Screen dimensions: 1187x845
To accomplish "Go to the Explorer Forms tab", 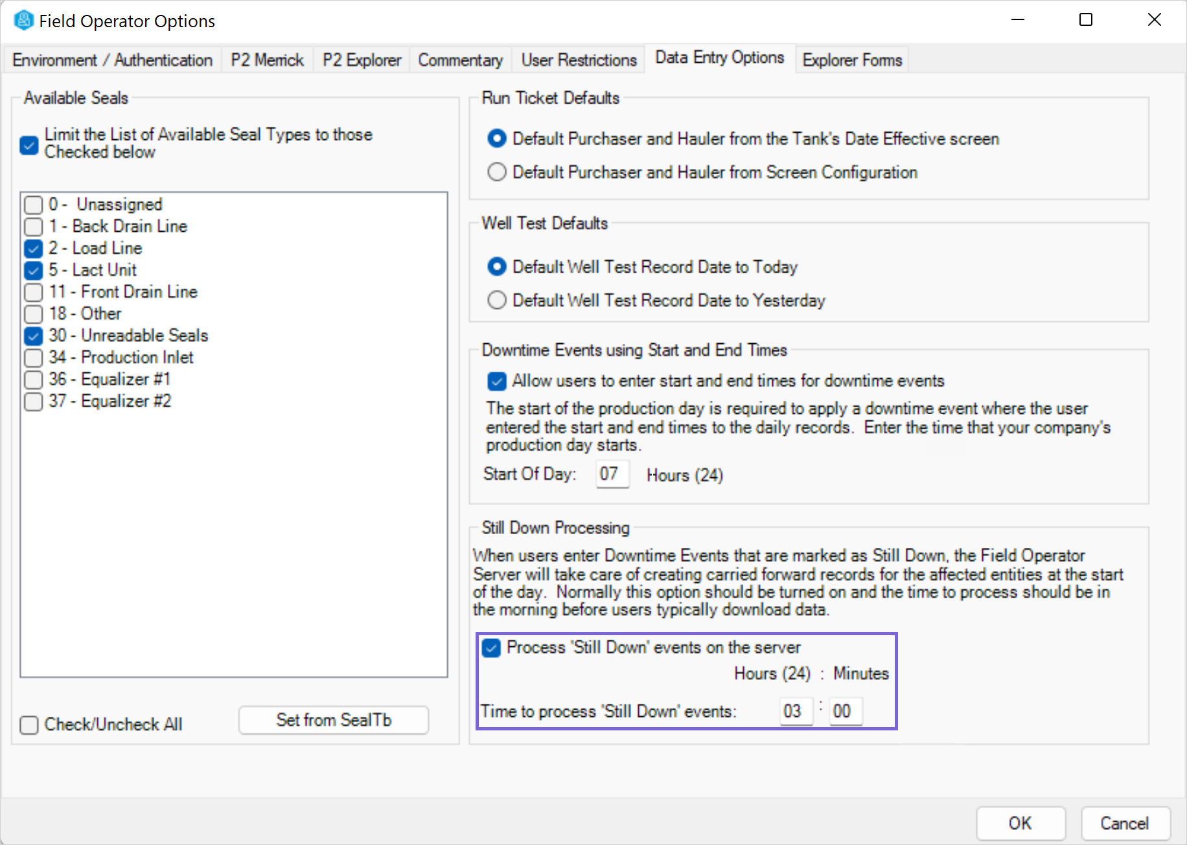I will pyautogui.click(x=851, y=60).
